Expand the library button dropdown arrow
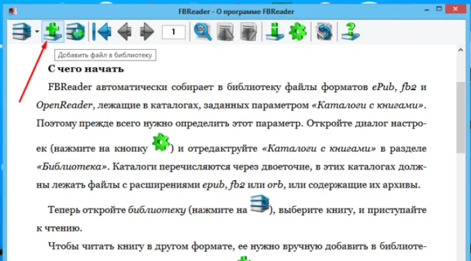471x261 pixels. pyautogui.click(x=37, y=31)
